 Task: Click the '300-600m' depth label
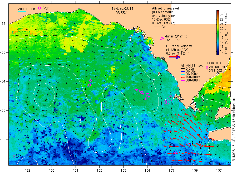click(x=193, y=80)
